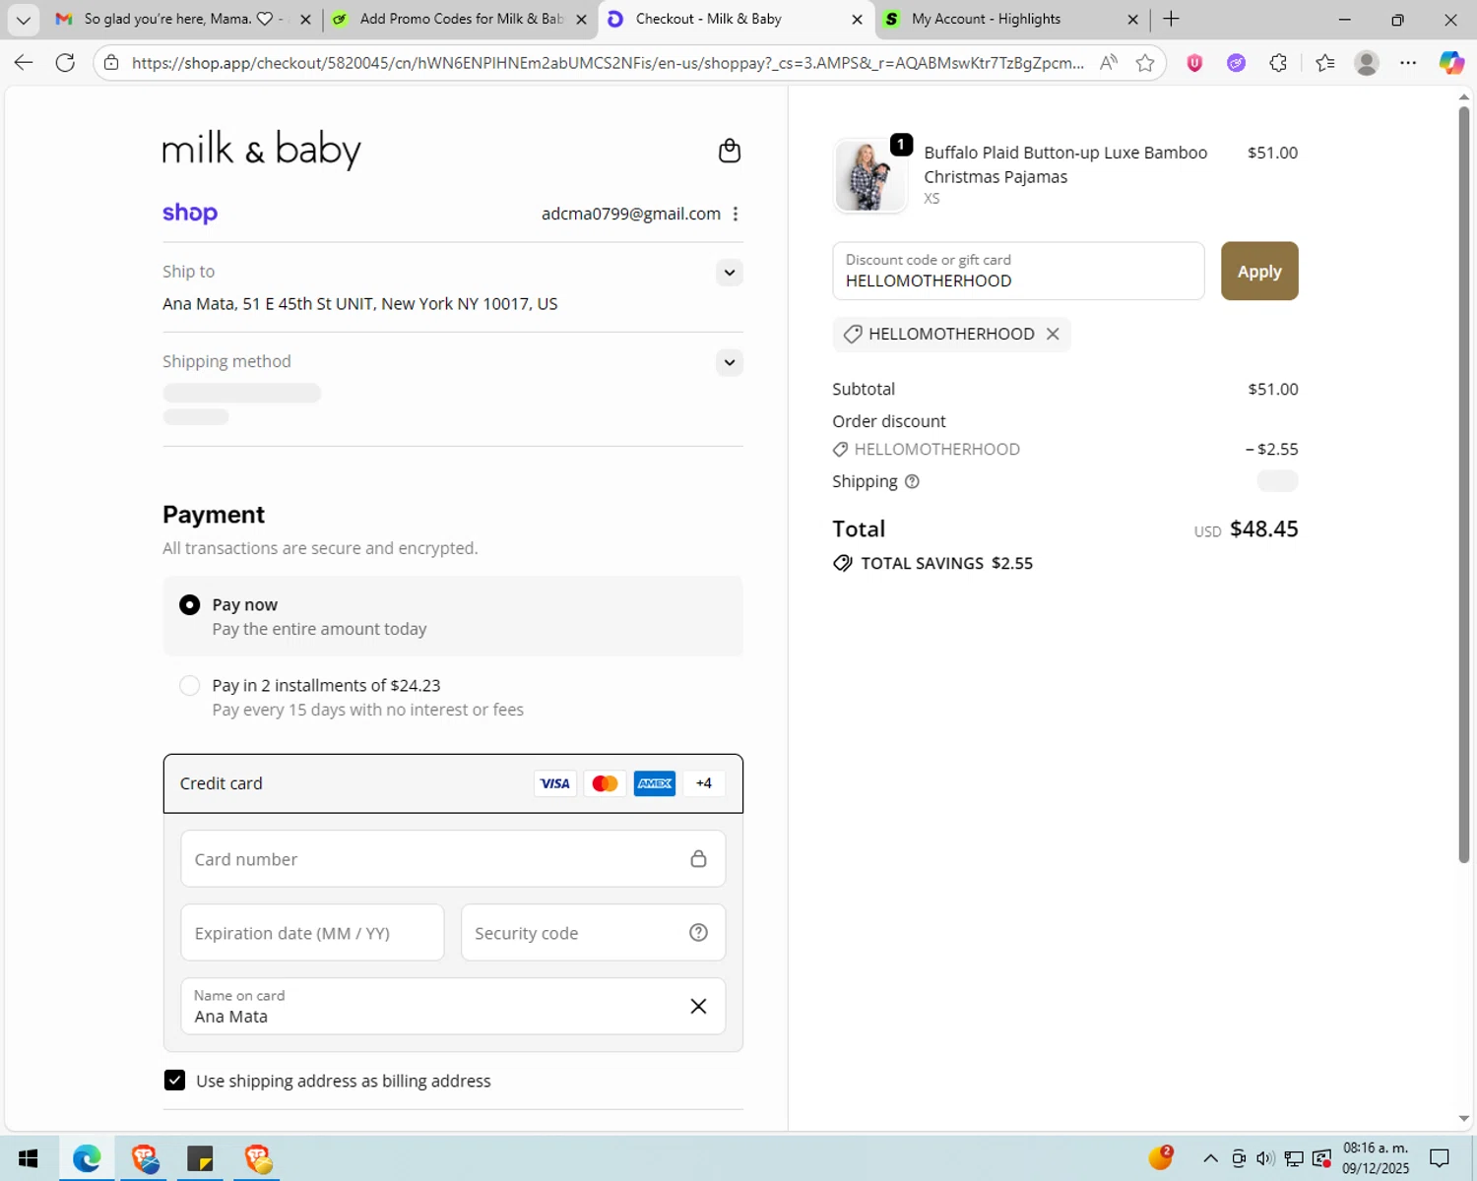
Task: Open the shopping bag cart icon
Action: [x=729, y=151]
